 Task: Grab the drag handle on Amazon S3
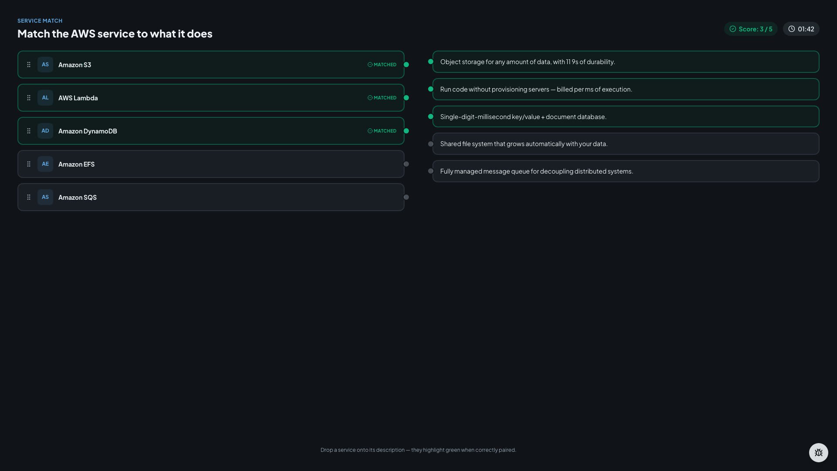point(29,65)
